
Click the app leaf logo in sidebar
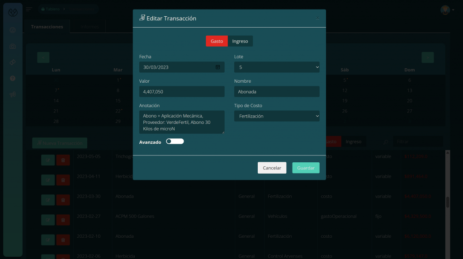coord(13,12)
